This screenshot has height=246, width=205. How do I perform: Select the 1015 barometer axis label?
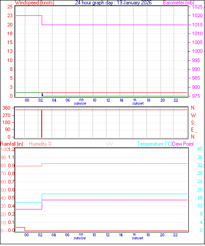tap(197, 25)
